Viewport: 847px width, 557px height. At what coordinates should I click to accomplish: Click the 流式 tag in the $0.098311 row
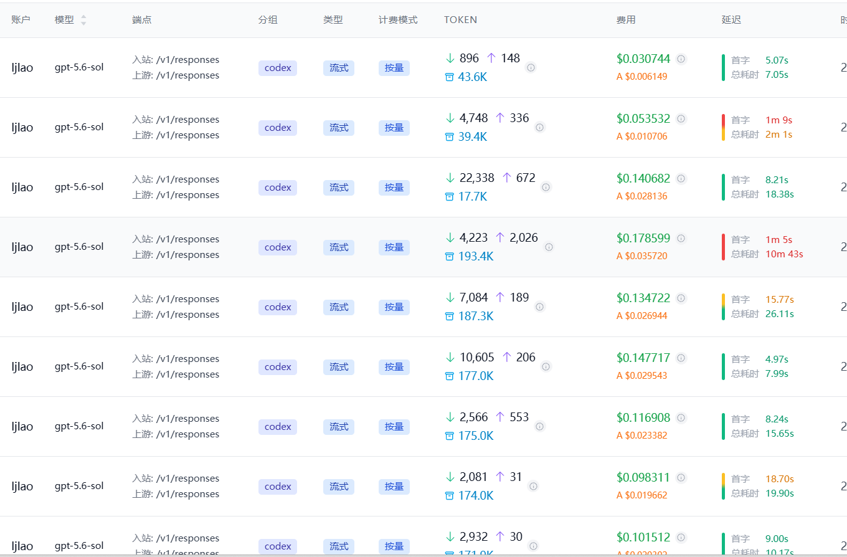[x=339, y=487]
